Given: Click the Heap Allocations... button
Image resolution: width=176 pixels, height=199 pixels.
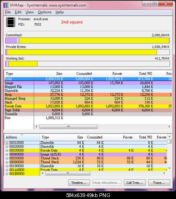Looking at the screenshot, I should (x=107, y=183).
